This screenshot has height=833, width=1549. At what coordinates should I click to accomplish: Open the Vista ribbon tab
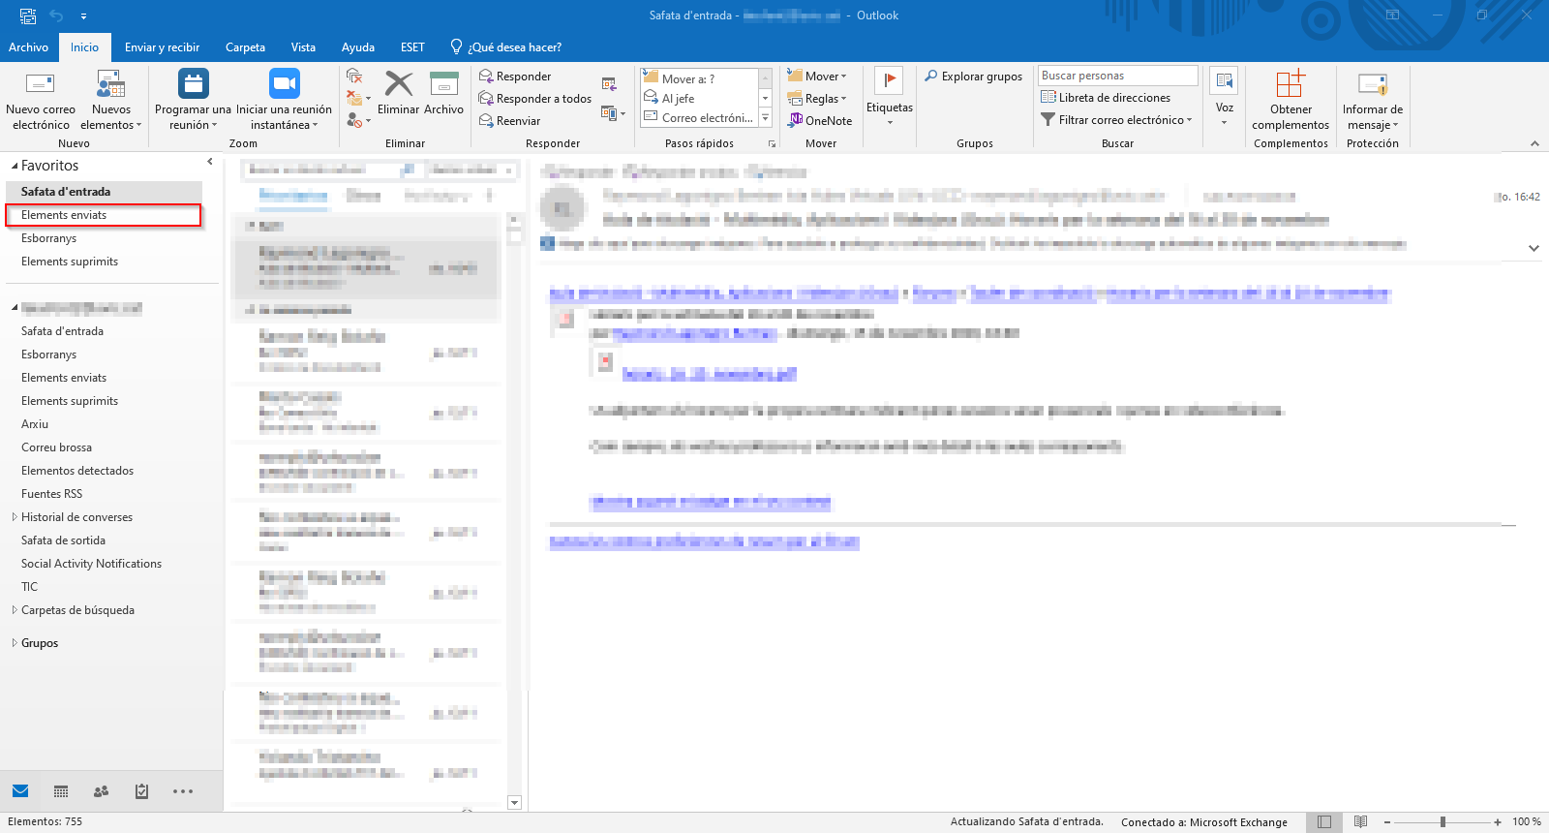point(303,47)
